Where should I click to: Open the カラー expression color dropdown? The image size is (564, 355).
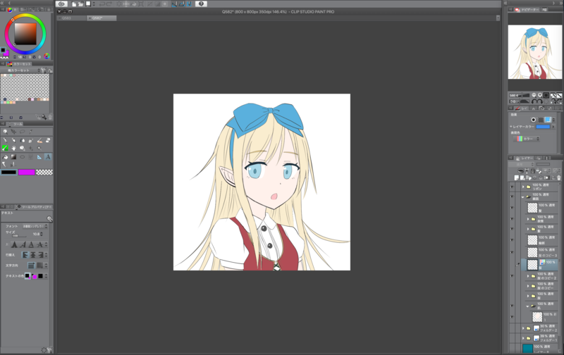[x=527, y=139]
